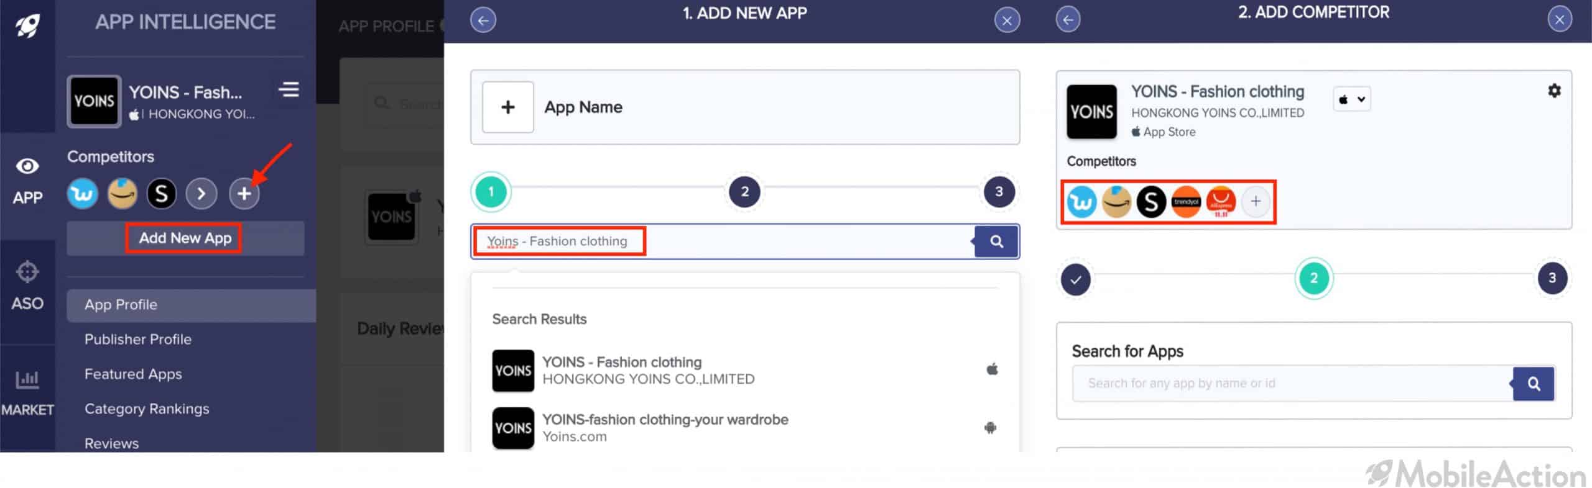The image size is (1592, 488).
Task: Select the YOINS app icon in sidebar
Action: [x=94, y=101]
